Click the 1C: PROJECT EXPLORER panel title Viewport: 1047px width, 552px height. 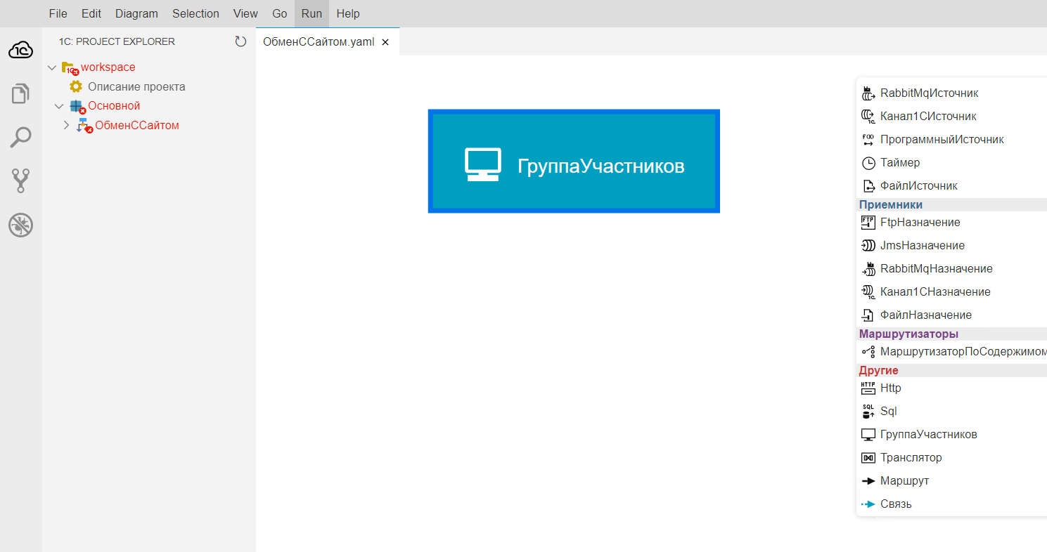(117, 41)
